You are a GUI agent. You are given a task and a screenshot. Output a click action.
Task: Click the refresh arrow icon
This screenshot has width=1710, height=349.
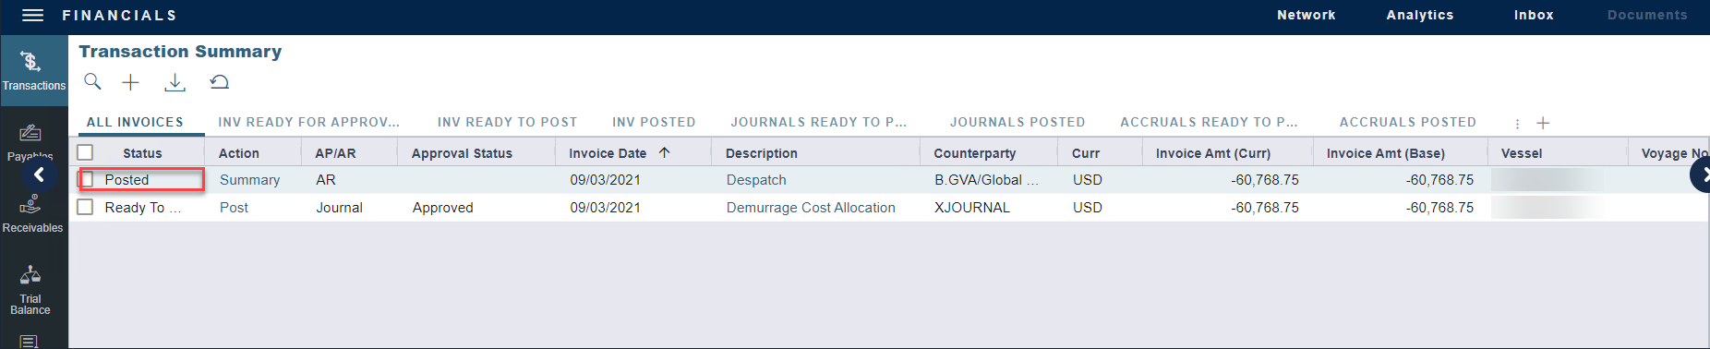219,82
